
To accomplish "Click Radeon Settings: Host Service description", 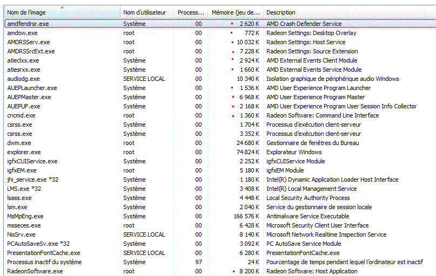I will coord(306,42).
